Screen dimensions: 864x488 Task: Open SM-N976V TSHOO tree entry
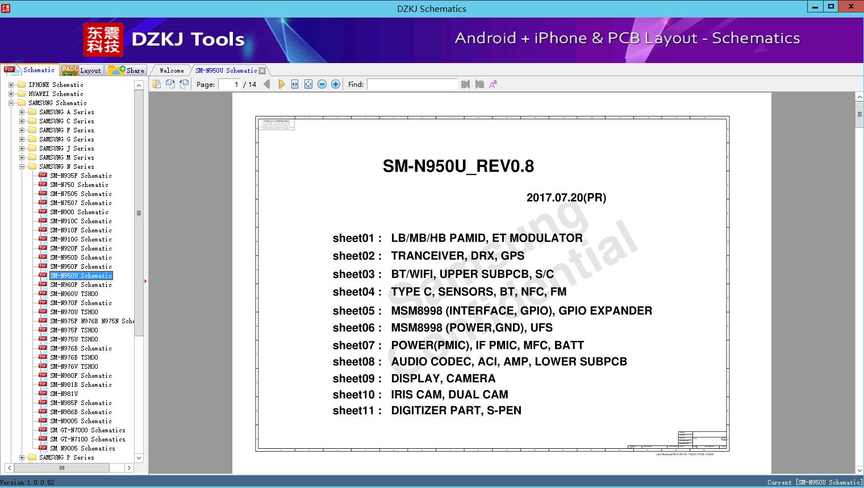tap(74, 366)
